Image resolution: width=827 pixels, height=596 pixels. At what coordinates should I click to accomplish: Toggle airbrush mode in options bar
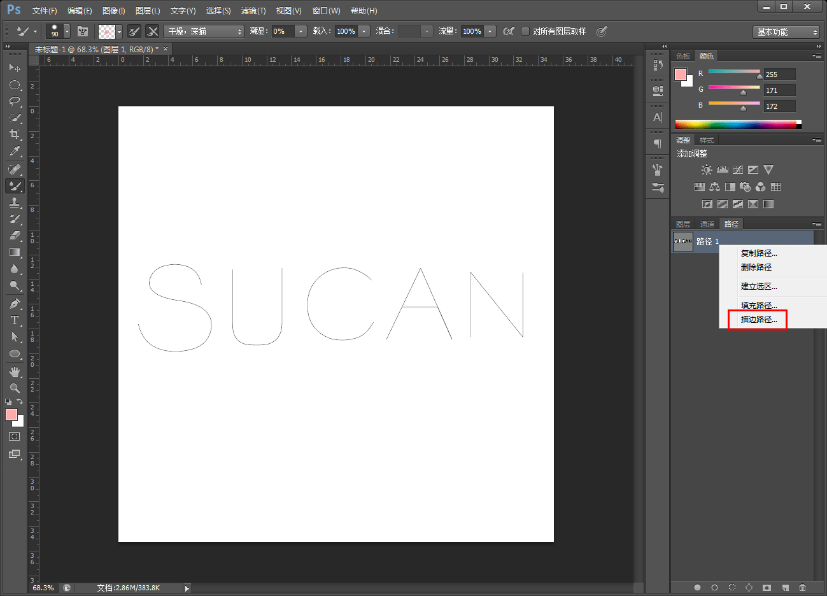(509, 31)
